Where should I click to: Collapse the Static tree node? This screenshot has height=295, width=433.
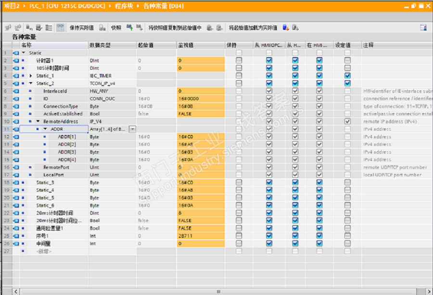pyautogui.click(x=24, y=53)
